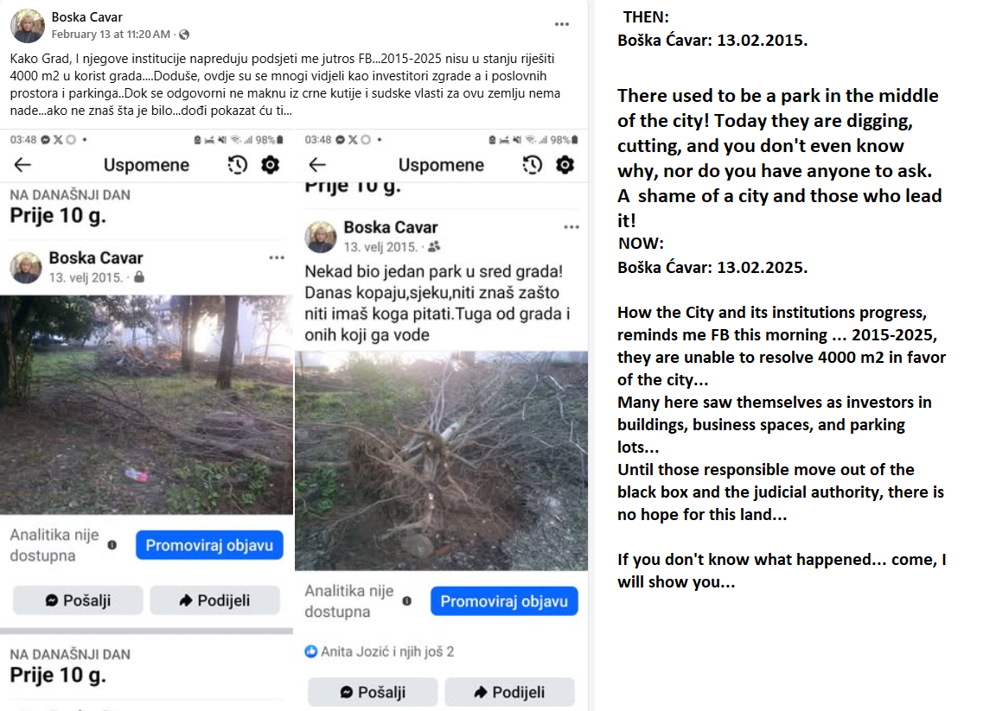The height and width of the screenshot is (711, 996).
Task: Click Promoviraj objavu button in right screen
Action: (504, 601)
